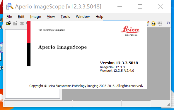
Task: Expand the toolbar overflow chevron
Action: 168,23
